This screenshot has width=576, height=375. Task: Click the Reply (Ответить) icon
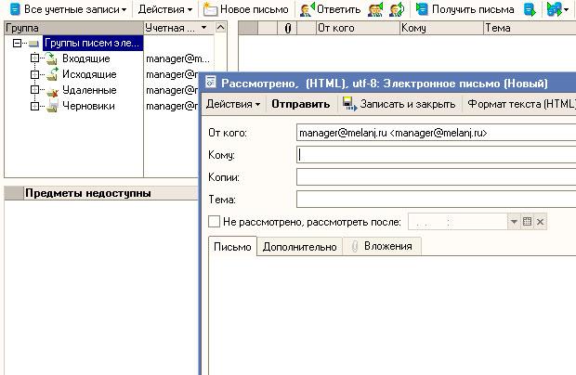307,9
